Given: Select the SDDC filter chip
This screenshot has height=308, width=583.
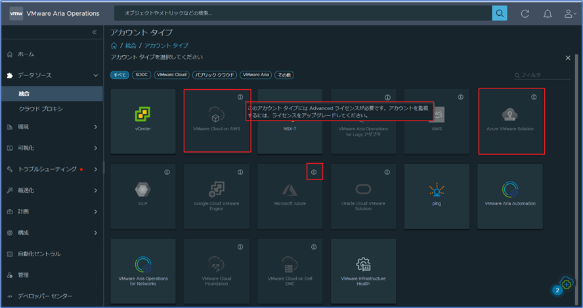Looking at the screenshot, I should [x=142, y=75].
